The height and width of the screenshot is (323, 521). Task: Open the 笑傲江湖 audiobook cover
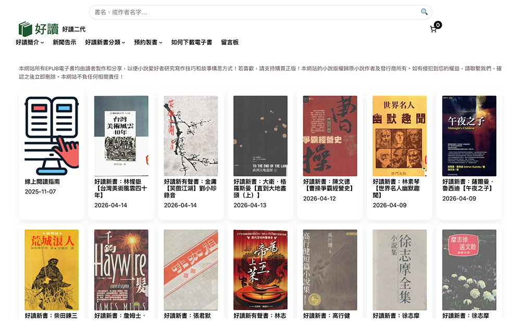[x=192, y=134]
